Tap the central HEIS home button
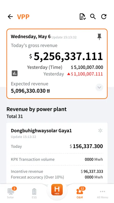The height and width of the screenshot is (203, 114). (57, 190)
